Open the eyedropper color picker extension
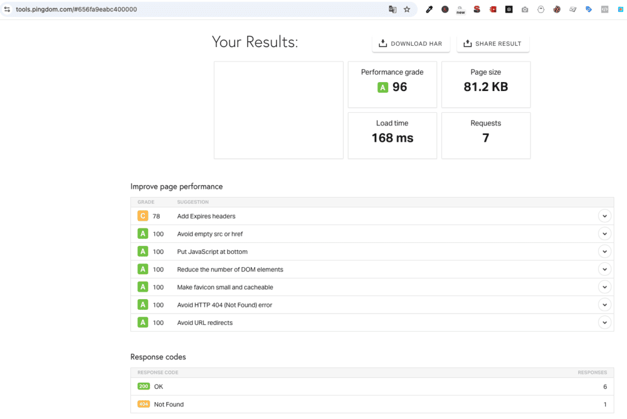 [429, 9]
